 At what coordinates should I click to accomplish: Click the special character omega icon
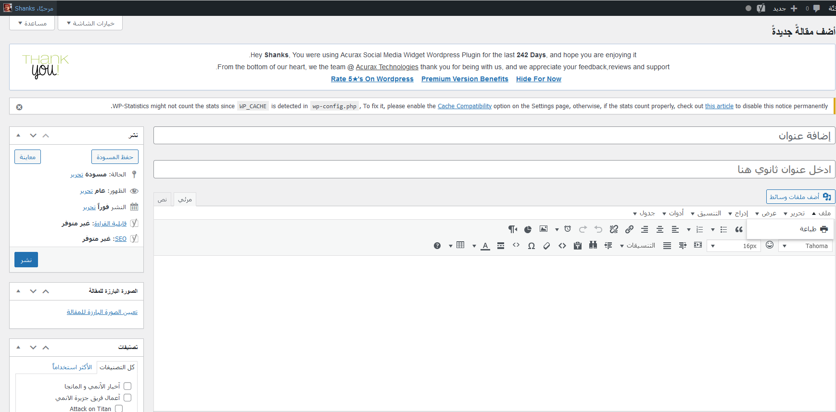[x=531, y=246]
